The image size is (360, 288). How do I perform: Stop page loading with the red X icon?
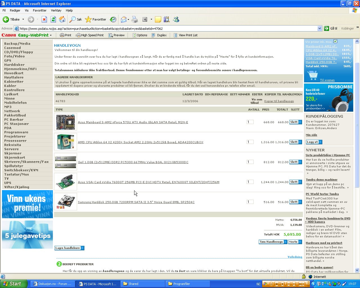44,19
